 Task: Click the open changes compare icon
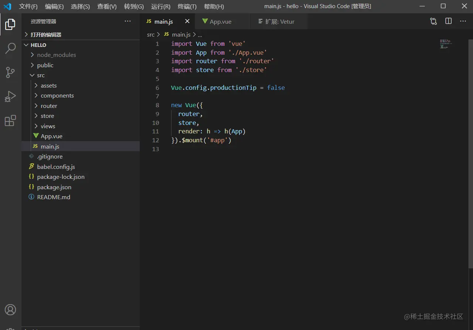click(x=433, y=21)
